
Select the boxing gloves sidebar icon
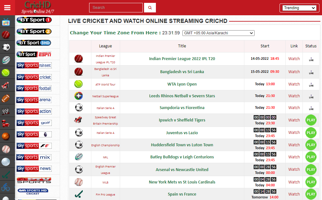(x=5, y=123)
